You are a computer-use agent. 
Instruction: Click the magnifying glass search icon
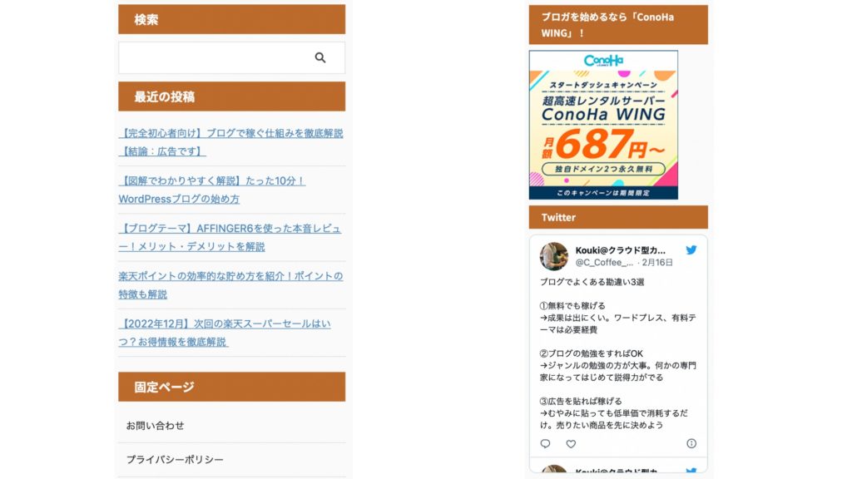point(320,58)
